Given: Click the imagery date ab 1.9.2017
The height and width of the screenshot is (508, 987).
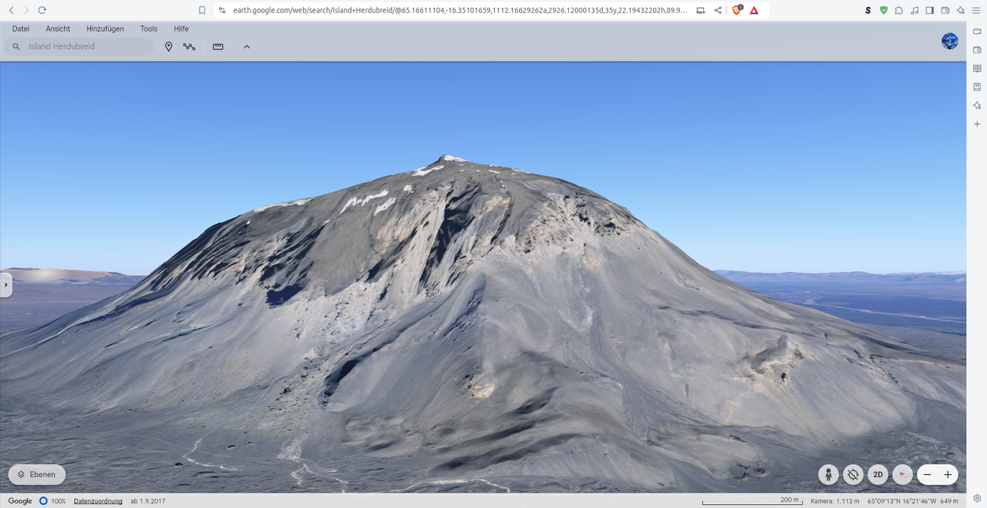Looking at the screenshot, I should (147, 501).
